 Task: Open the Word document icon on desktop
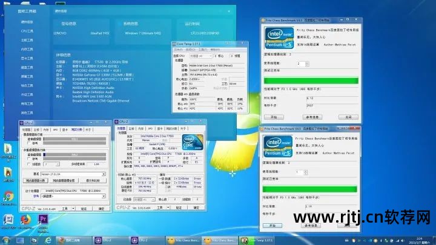(8, 220)
